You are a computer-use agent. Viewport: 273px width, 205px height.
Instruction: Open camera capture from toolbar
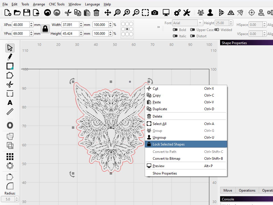pyautogui.click(x=155, y=13)
